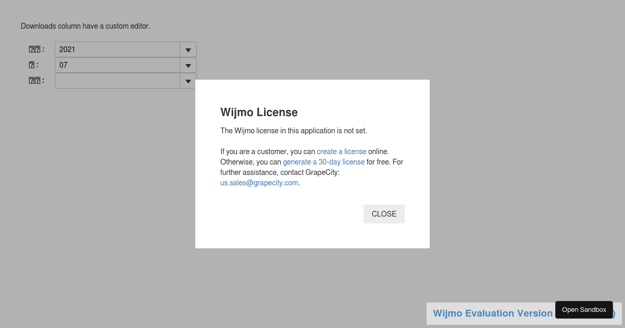625x328 pixels.
Task: Close the Wijmo License dialog
Action: [384, 214]
